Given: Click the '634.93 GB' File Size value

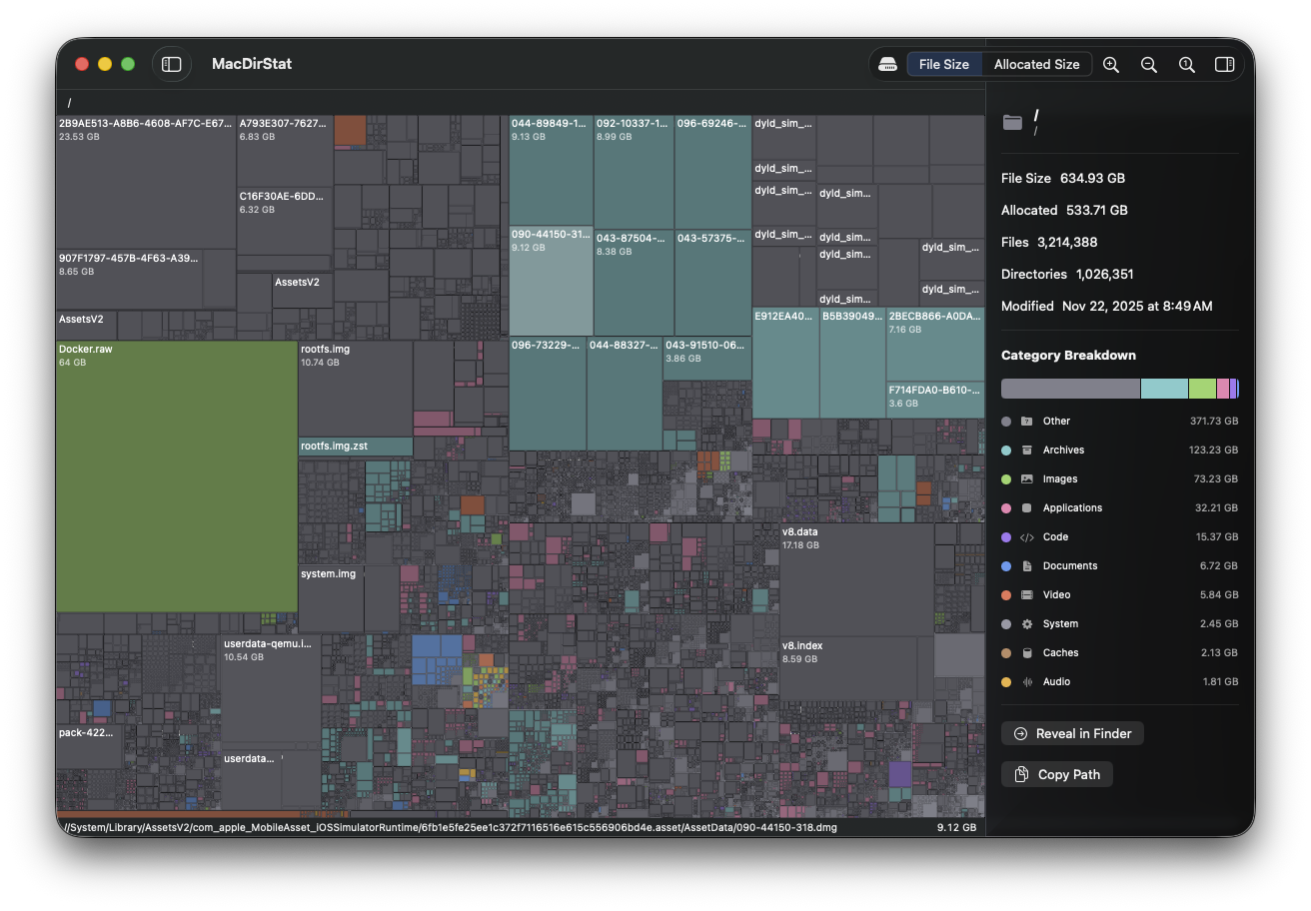Looking at the screenshot, I should click(x=1092, y=178).
